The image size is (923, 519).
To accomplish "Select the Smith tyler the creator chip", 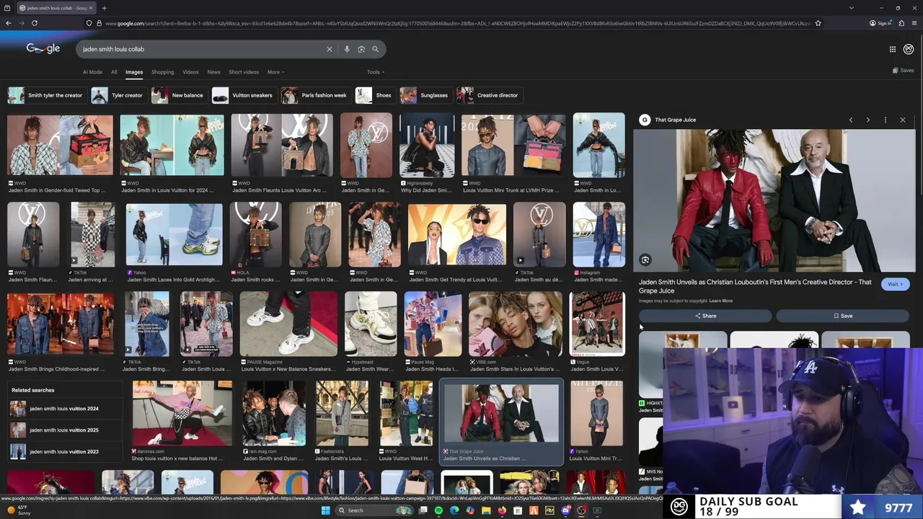I will pyautogui.click(x=46, y=95).
